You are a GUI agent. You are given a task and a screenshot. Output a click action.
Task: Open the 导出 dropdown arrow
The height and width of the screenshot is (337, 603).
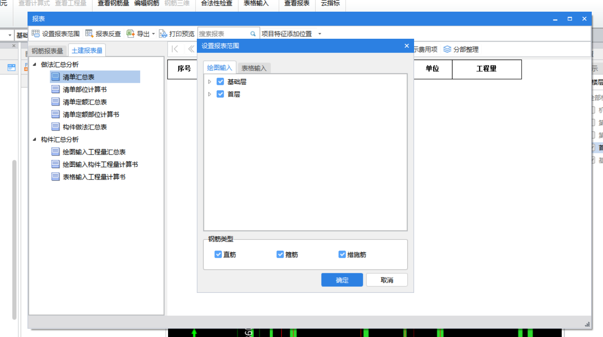pyautogui.click(x=153, y=34)
